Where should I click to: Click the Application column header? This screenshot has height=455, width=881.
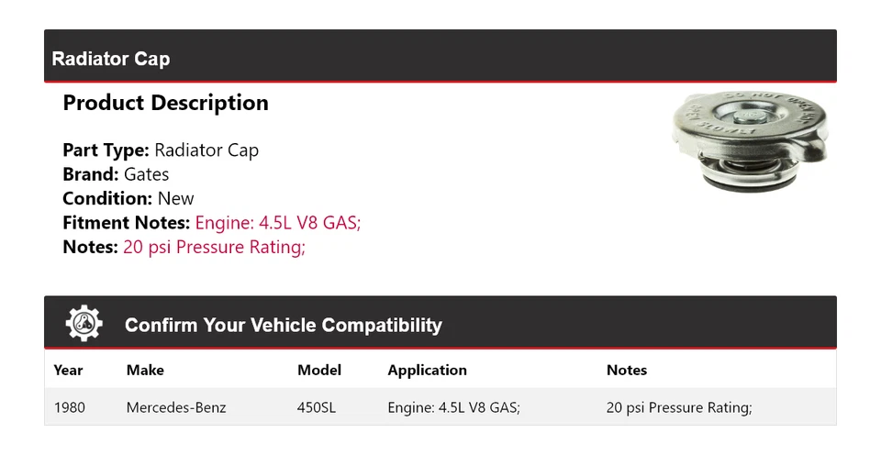[x=427, y=371]
